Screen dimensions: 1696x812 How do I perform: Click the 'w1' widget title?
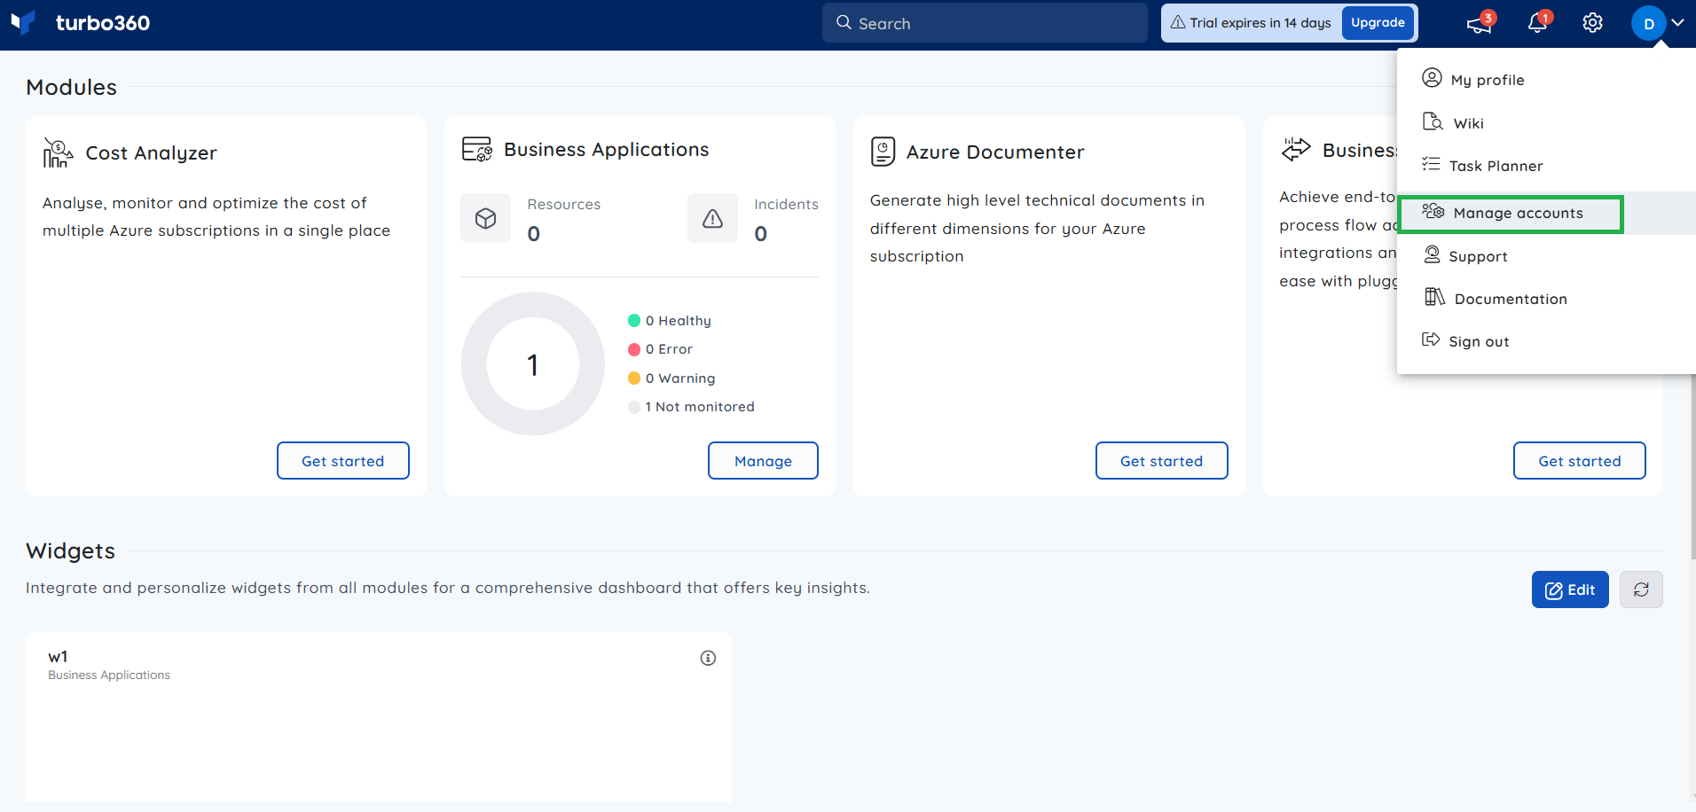coord(58,657)
